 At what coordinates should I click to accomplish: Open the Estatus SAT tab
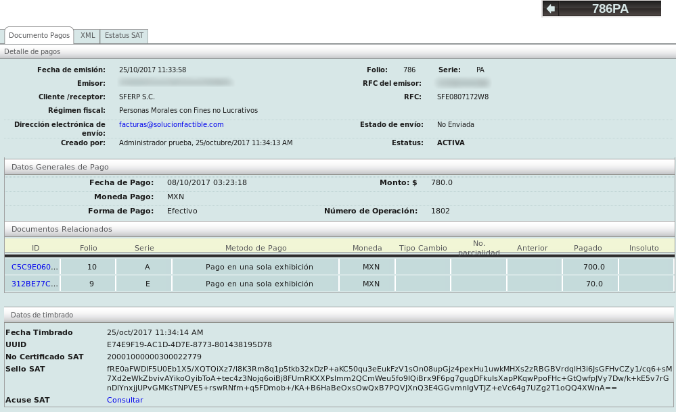click(124, 36)
